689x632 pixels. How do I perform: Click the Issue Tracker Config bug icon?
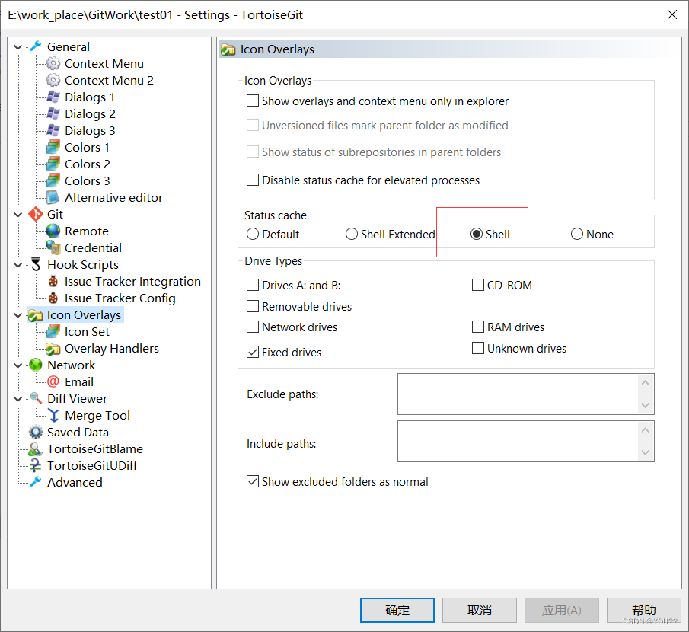click(x=53, y=298)
